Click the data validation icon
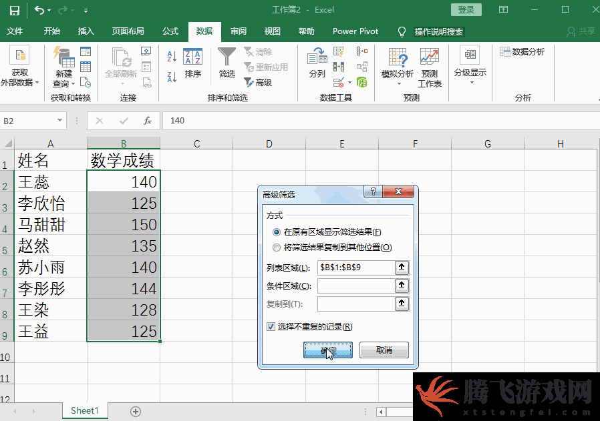 coord(338,82)
